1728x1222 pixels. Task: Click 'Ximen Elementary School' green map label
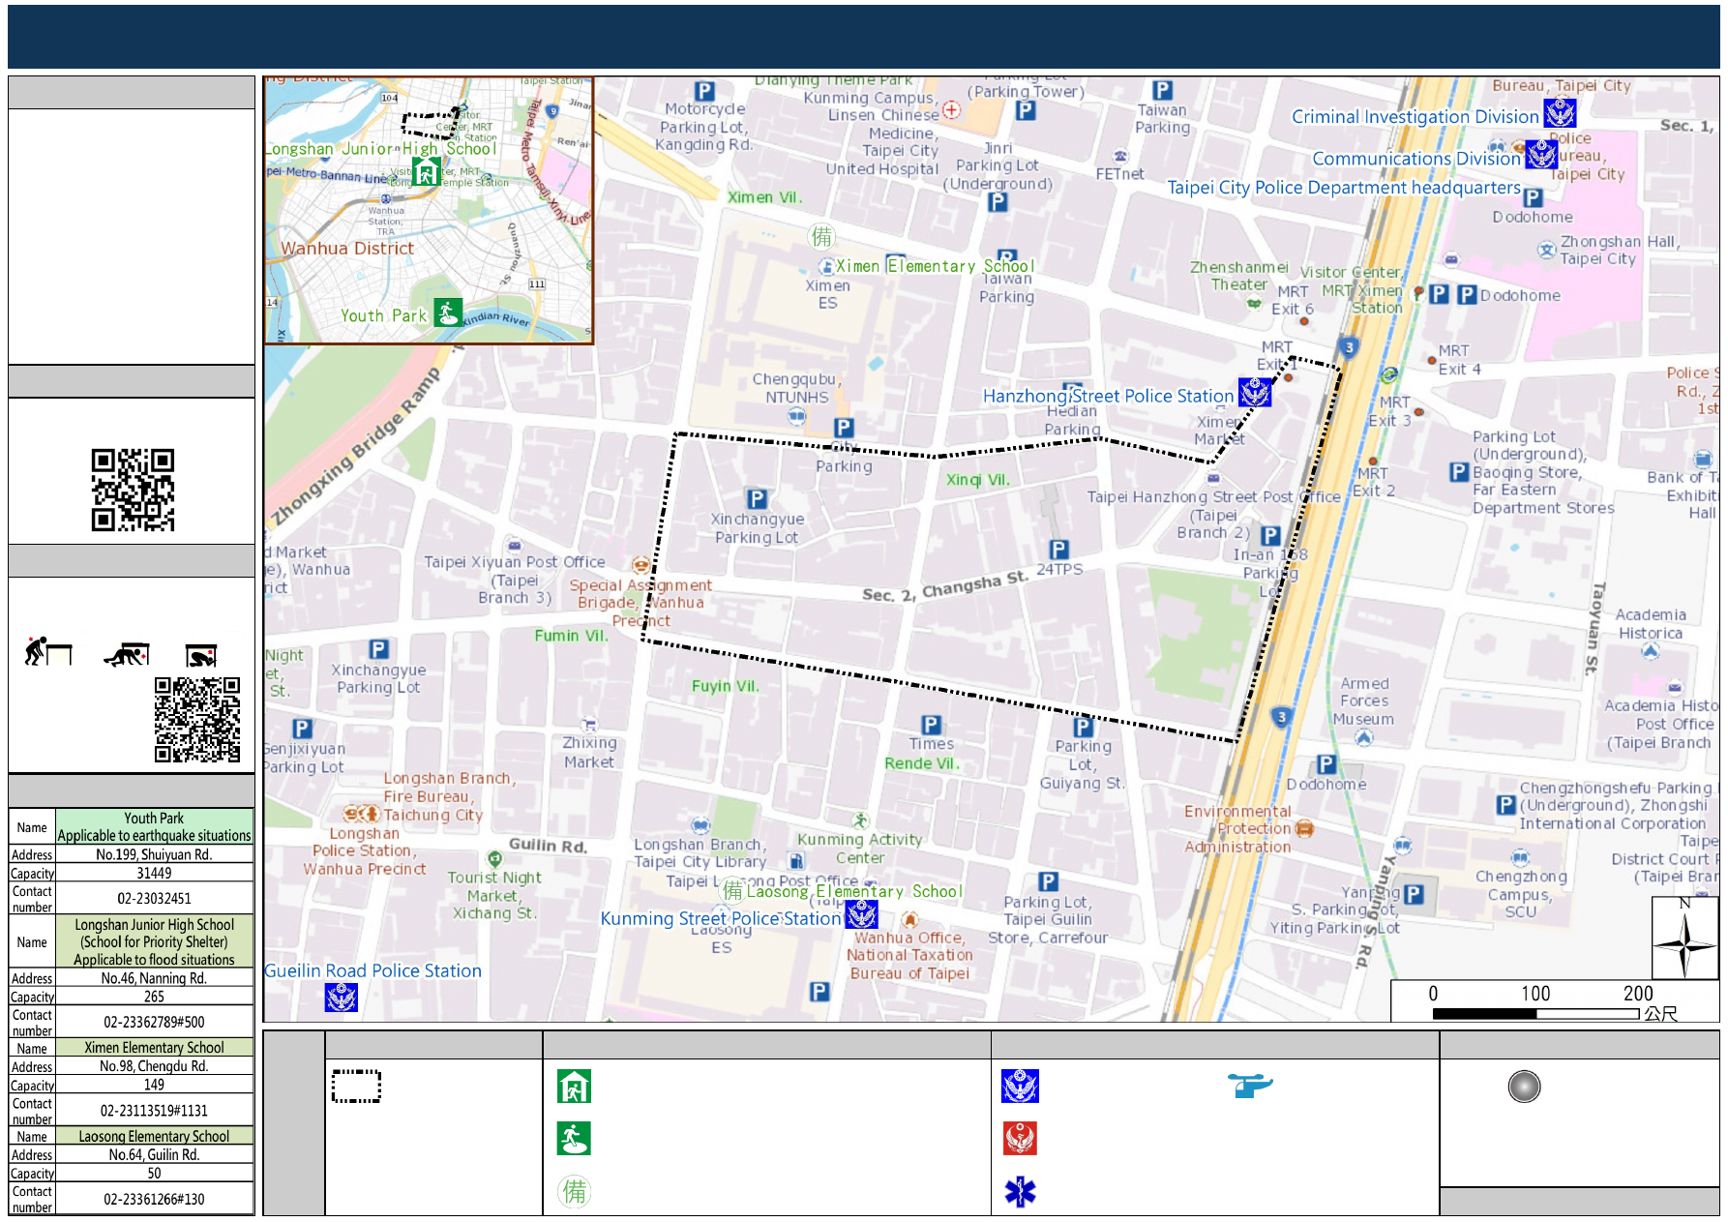coord(936,266)
